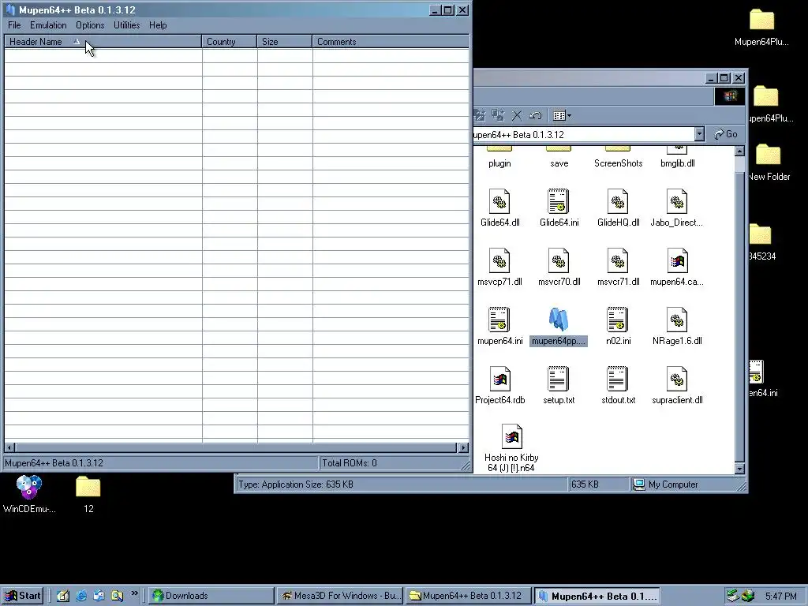Click the Start button
The image size is (808, 606).
pos(22,596)
